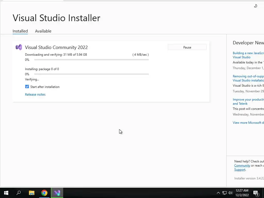Open the volume speaker tray icon
This screenshot has width=264, height=198.
click(x=230, y=193)
